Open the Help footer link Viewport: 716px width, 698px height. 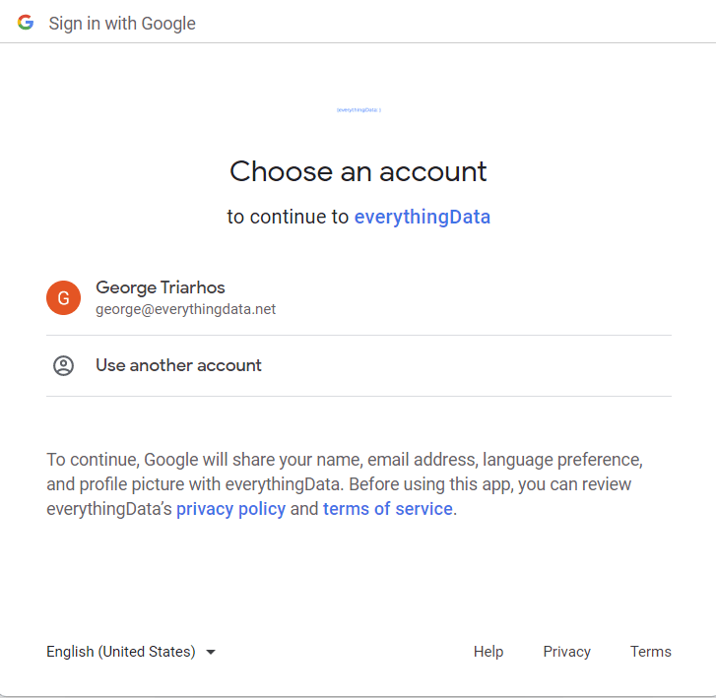tap(488, 652)
